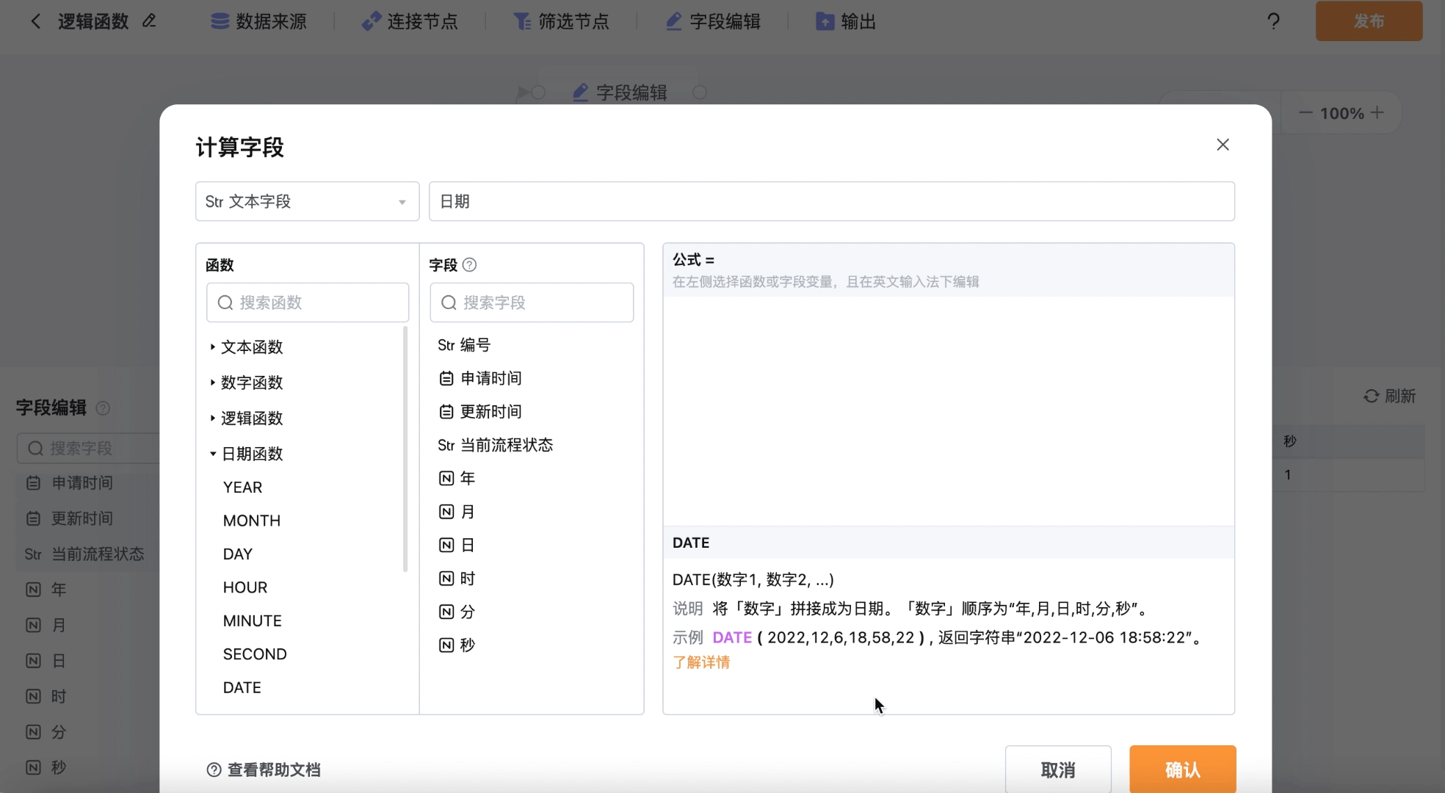Select the DAY function
The height and width of the screenshot is (793, 1445).
click(x=237, y=554)
